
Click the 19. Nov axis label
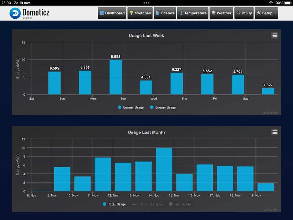tap(255, 195)
